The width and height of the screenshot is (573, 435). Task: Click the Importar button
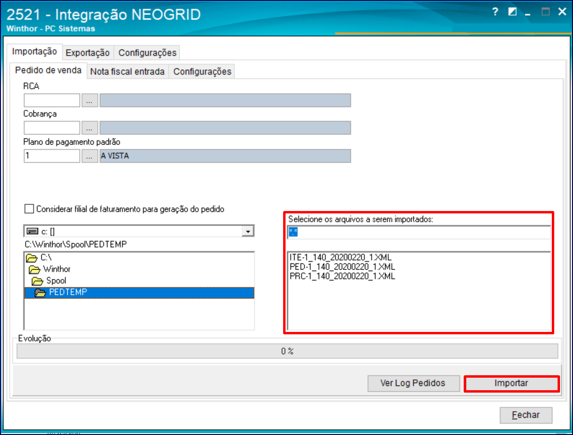[511, 383]
